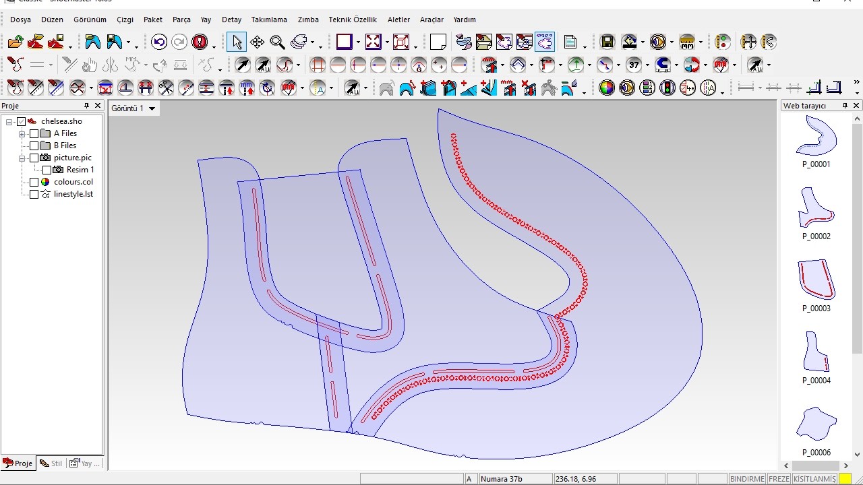Screen dimensions: 863x485
Task: Collapse the picture.pic tree node
Action: [22, 158]
